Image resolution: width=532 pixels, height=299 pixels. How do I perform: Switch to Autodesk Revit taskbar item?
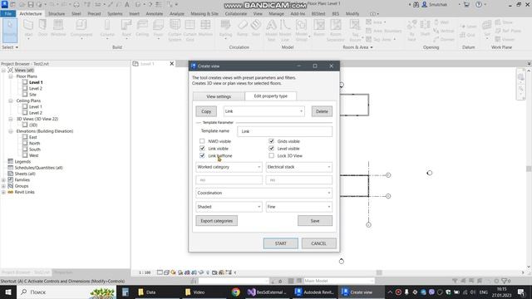(314, 292)
